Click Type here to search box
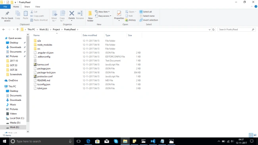The width and height of the screenshot is (258, 145). pos(41,141)
